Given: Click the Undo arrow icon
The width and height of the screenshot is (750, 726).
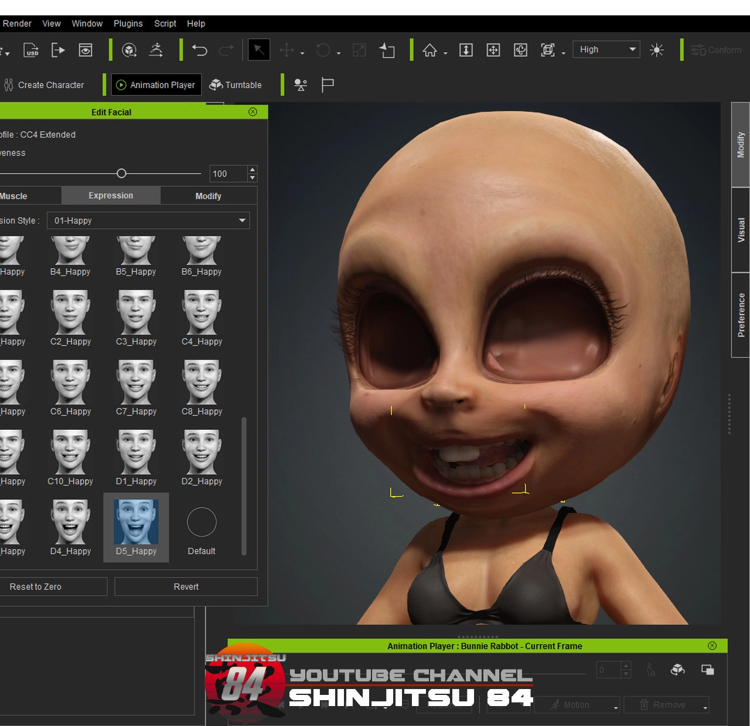Looking at the screenshot, I should click(200, 50).
